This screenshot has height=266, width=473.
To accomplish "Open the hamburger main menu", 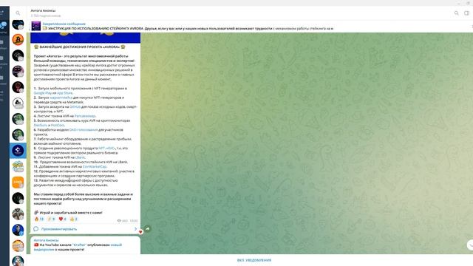I will click(1, 13).
